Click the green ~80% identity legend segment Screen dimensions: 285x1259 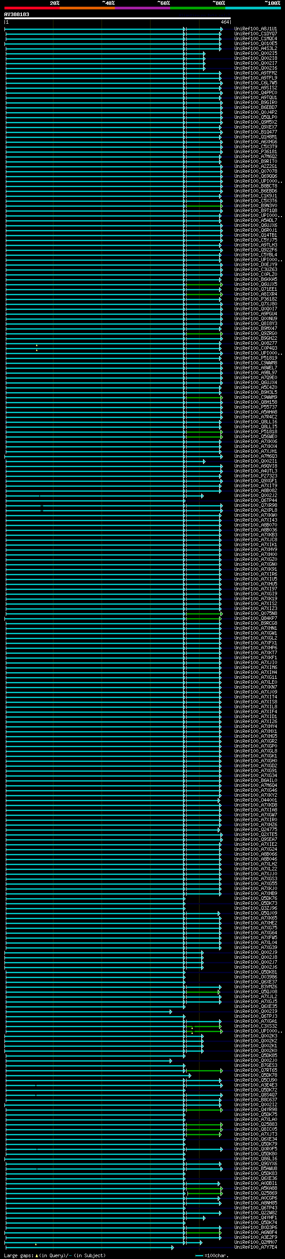pyautogui.click(x=197, y=8)
